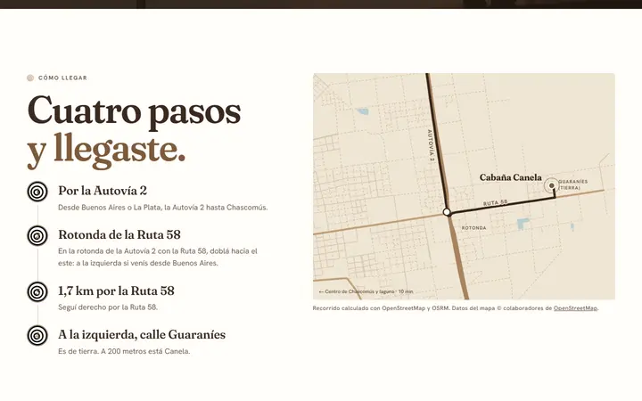Click the y llegaste. headline line
Screen dimensions: 642x401
coord(106,150)
